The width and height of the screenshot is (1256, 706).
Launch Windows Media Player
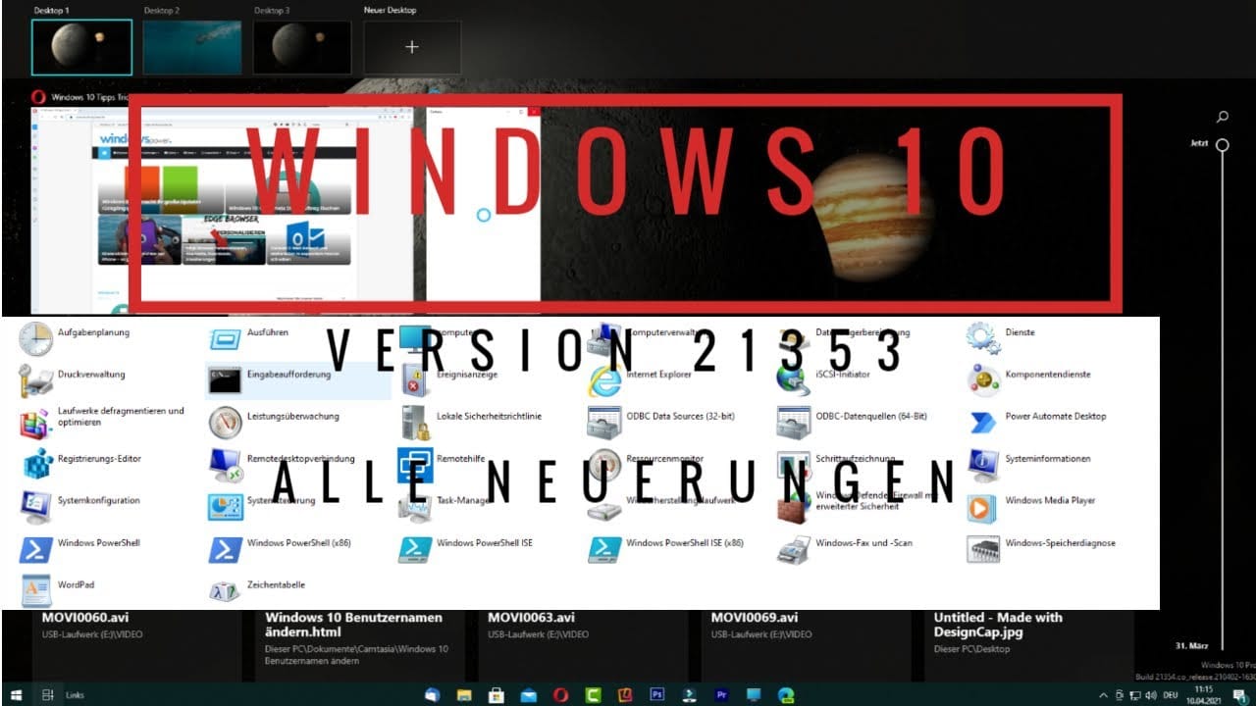tap(1031, 505)
